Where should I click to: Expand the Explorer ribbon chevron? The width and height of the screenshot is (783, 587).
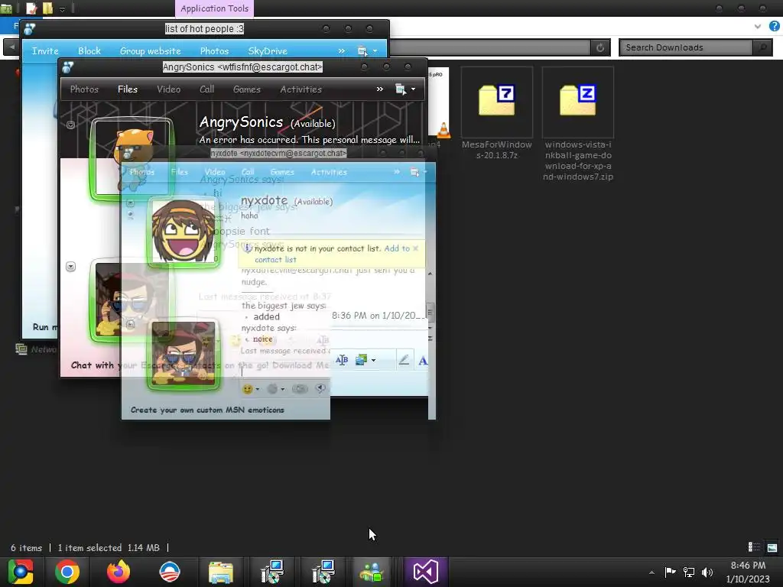758,26
